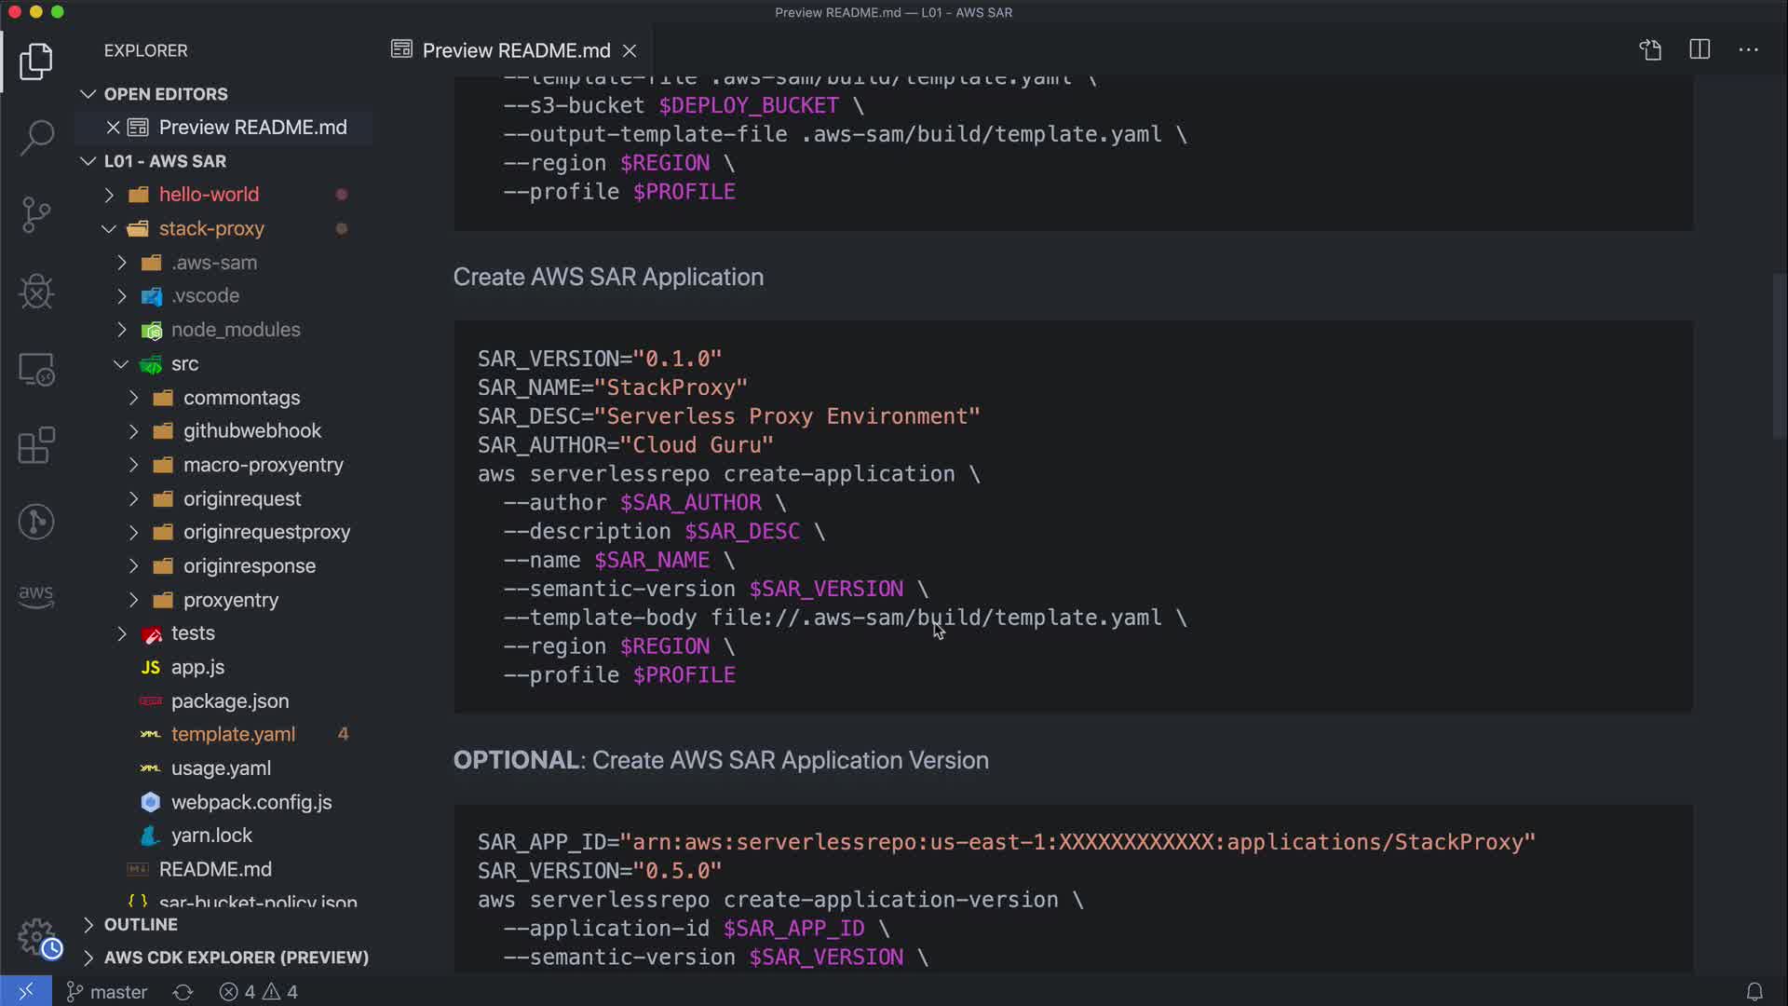Click the master branch indicator

click(x=107, y=992)
